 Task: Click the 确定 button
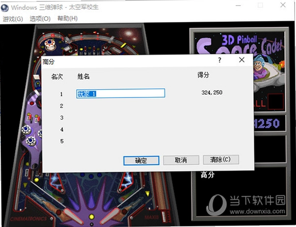point(141,160)
